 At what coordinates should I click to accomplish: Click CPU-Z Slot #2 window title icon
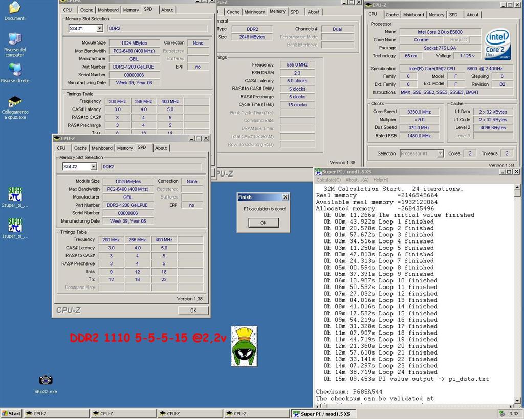coord(56,138)
